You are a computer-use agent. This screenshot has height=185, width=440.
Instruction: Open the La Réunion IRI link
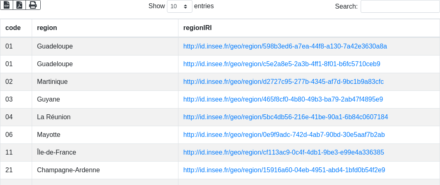(285, 117)
